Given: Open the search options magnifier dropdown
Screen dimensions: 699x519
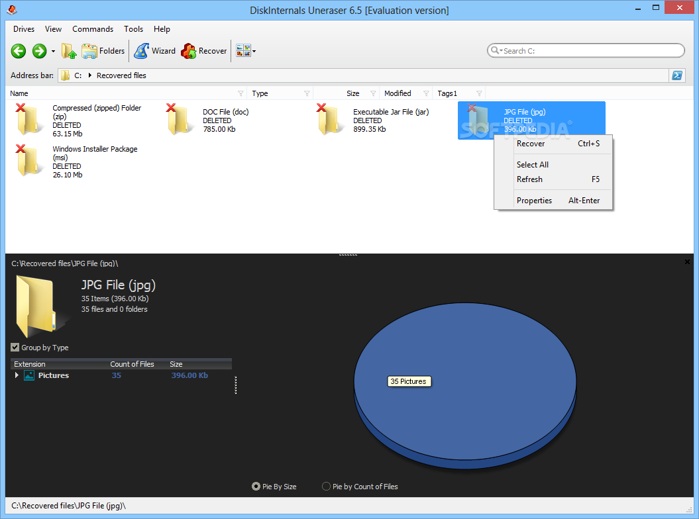Looking at the screenshot, I should coord(496,51).
